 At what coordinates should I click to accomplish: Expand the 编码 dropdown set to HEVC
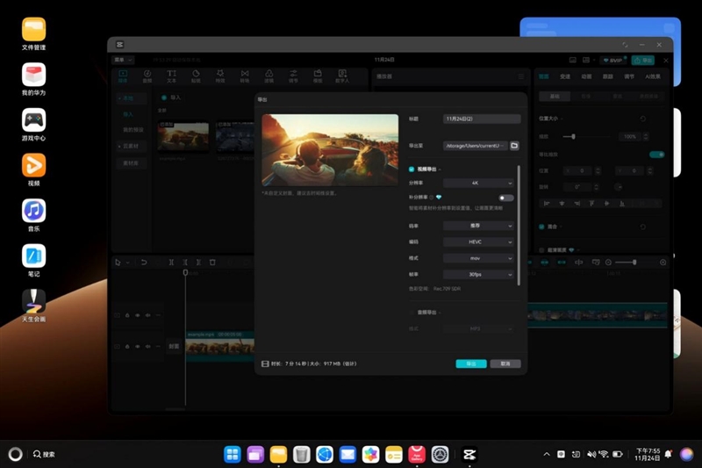478,241
